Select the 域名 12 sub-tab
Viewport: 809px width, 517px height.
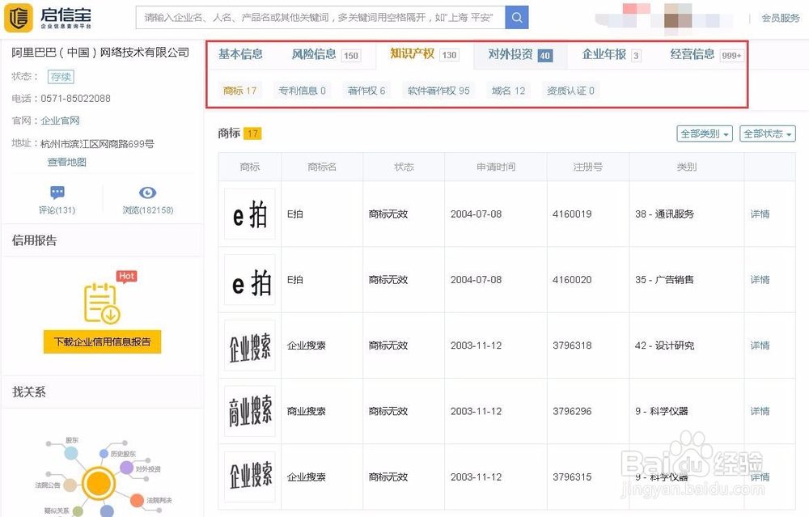pyautogui.click(x=508, y=91)
